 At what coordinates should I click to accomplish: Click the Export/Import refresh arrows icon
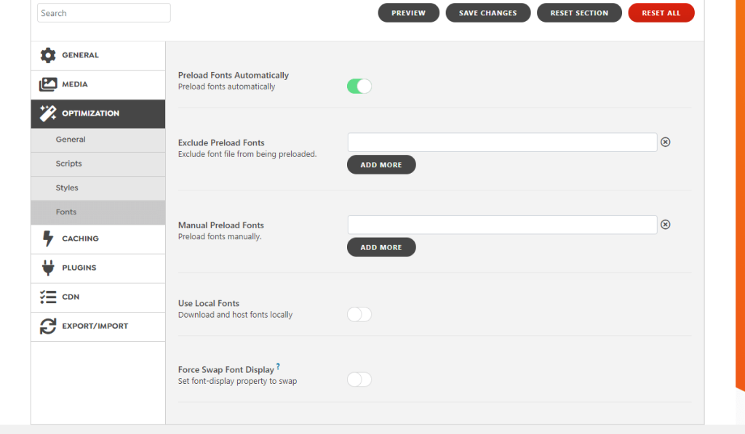click(x=48, y=326)
